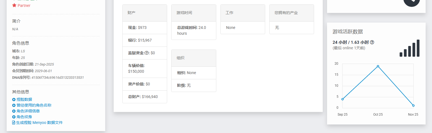Expand the 角色详细信息 section
This screenshot has width=432, height=133.
[28, 111]
